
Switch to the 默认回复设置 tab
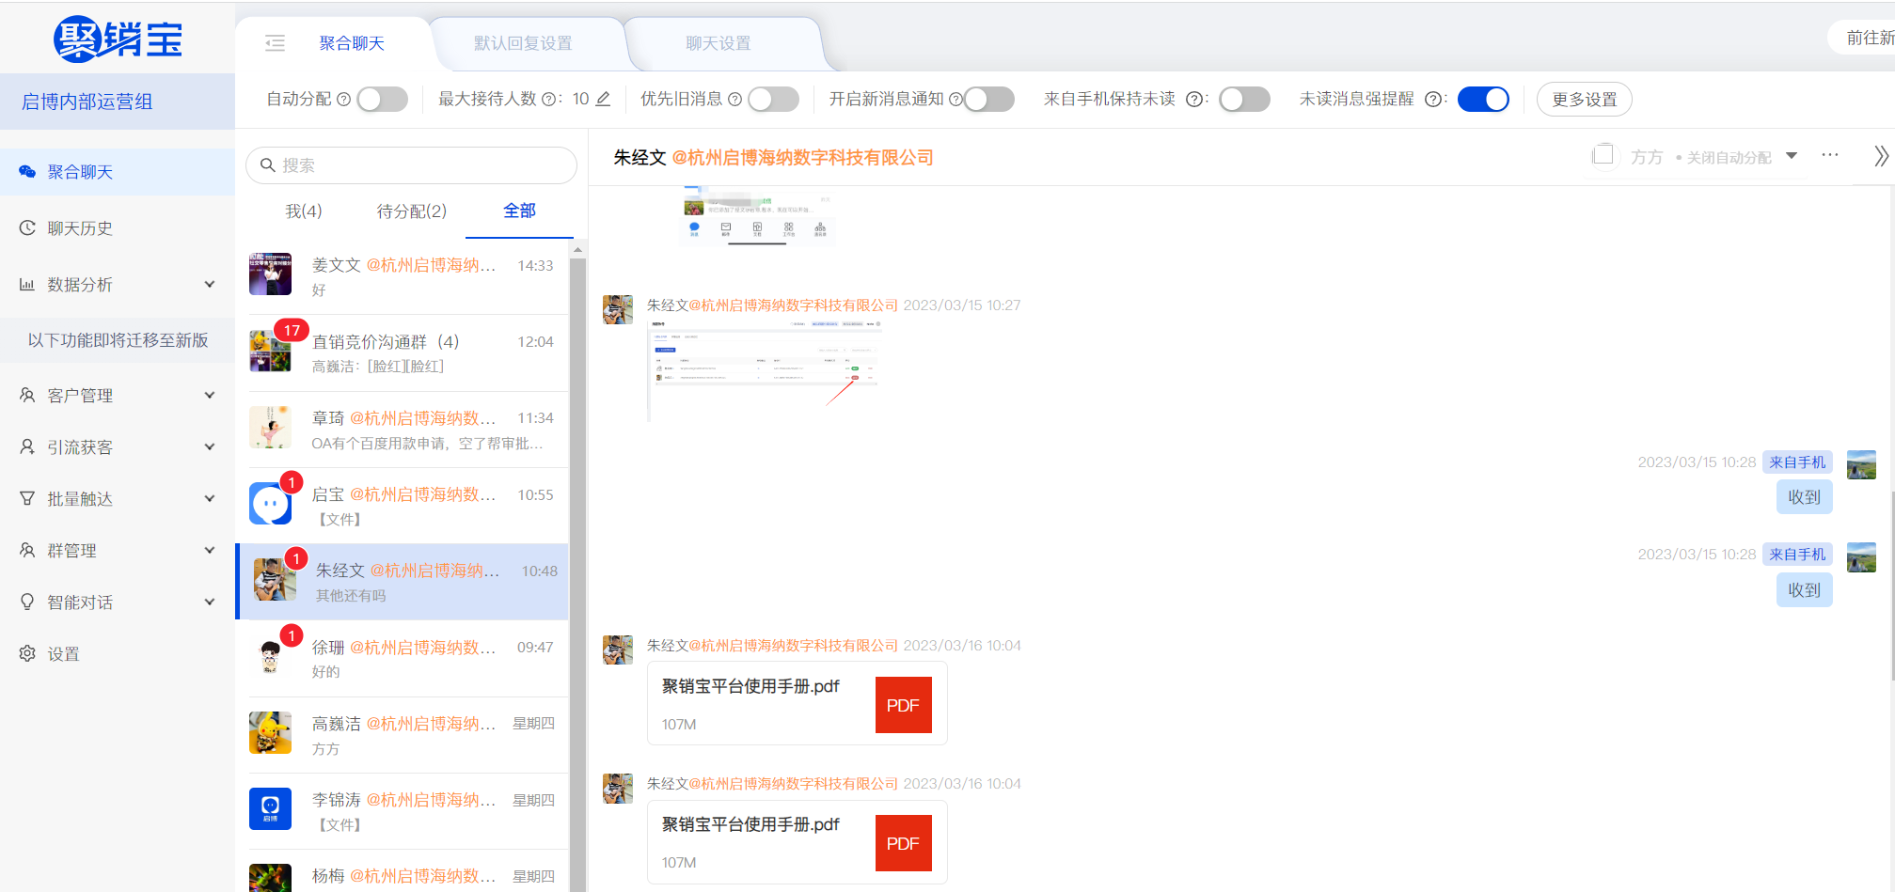(x=523, y=43)
